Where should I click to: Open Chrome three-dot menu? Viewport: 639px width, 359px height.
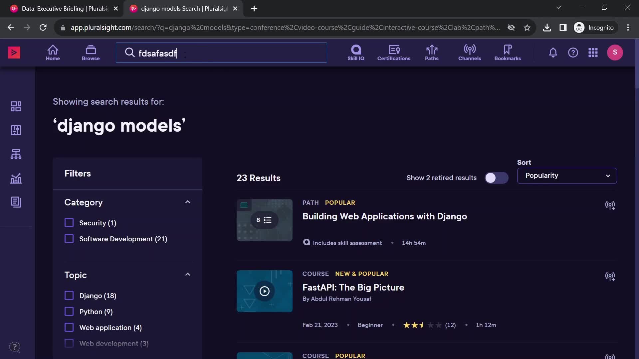pos(628,28)
